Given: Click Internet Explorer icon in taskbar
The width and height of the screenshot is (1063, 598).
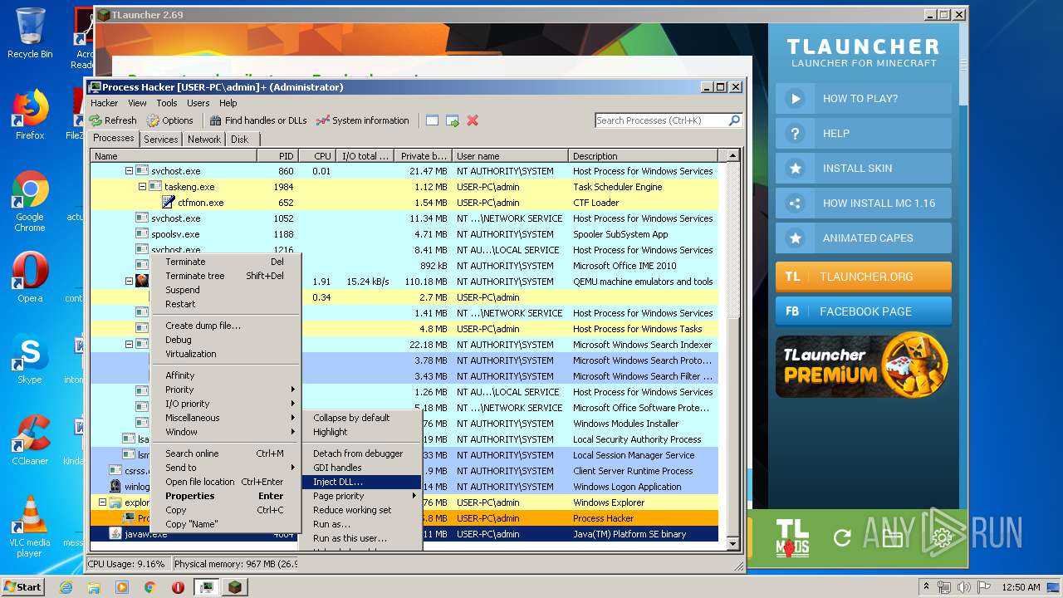Looking at the screenshot, I should 66,587.
